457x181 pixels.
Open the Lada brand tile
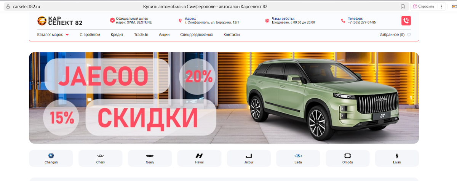point(298,159)
